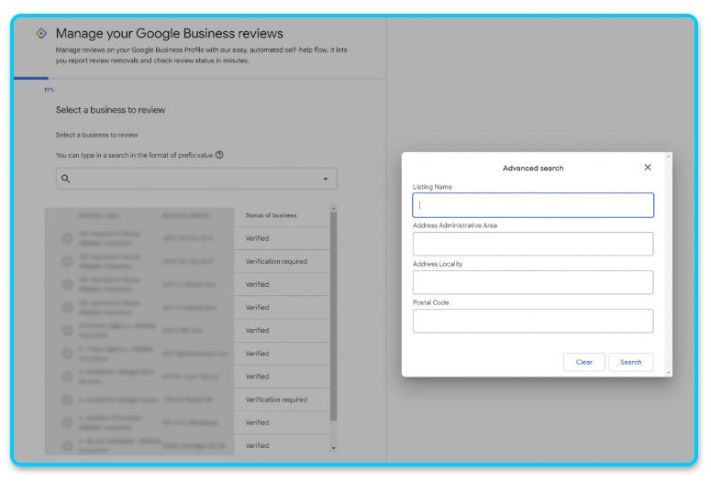Click the Address Locality label
This screenshot has height=482, width=711.
(438, 264)
